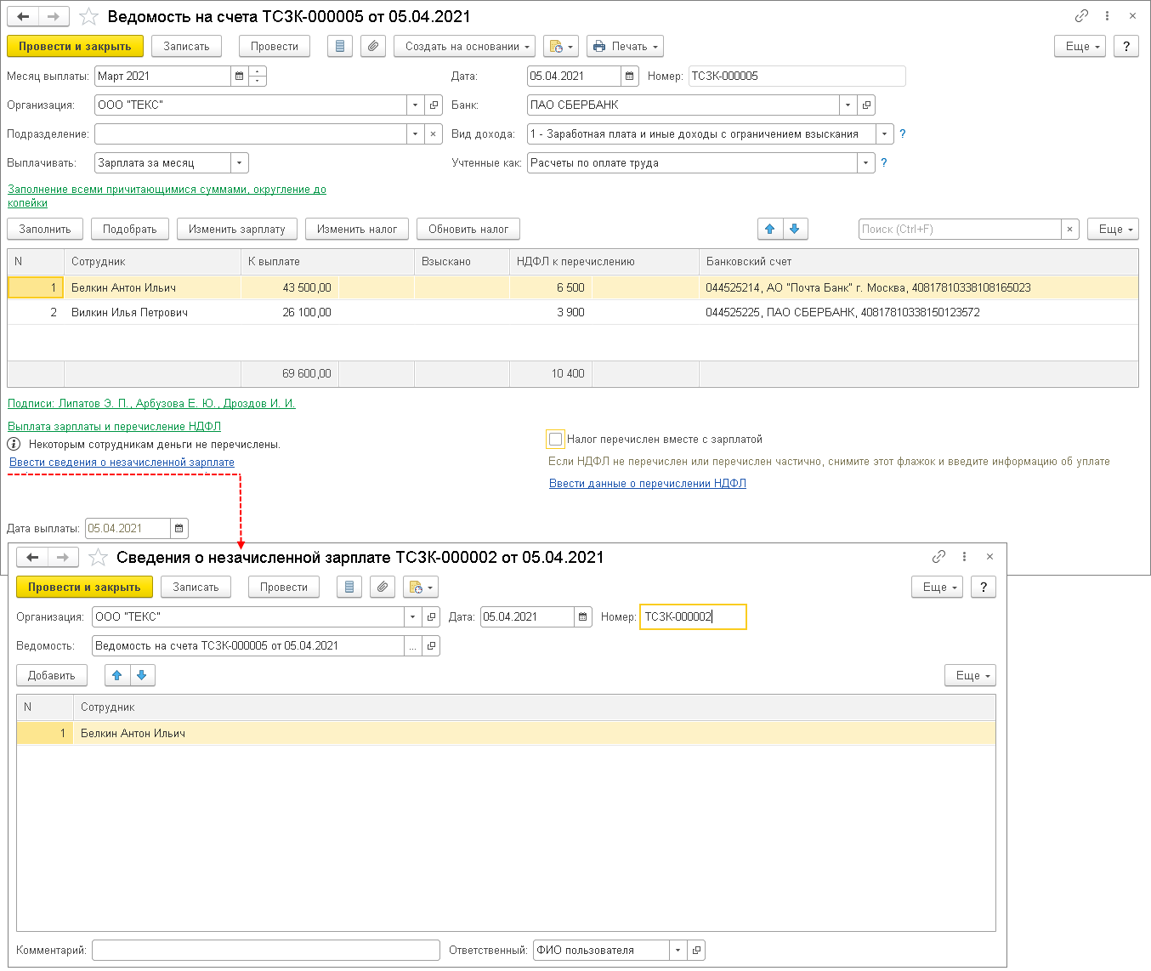Expand Выплачивать dropdown Зарплата за месяц
Viewport: 1151px width, 971px height.
click(240, 162)
